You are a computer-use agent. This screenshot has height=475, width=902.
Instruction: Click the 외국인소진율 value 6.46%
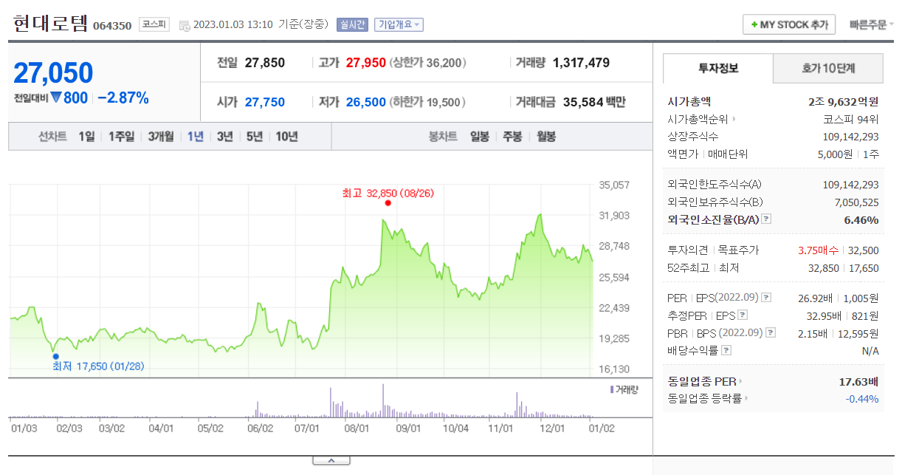pos(861,219)
